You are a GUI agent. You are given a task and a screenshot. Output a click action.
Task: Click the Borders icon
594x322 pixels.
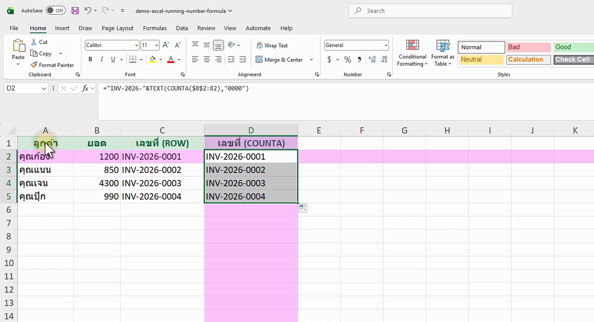[132, 59]
